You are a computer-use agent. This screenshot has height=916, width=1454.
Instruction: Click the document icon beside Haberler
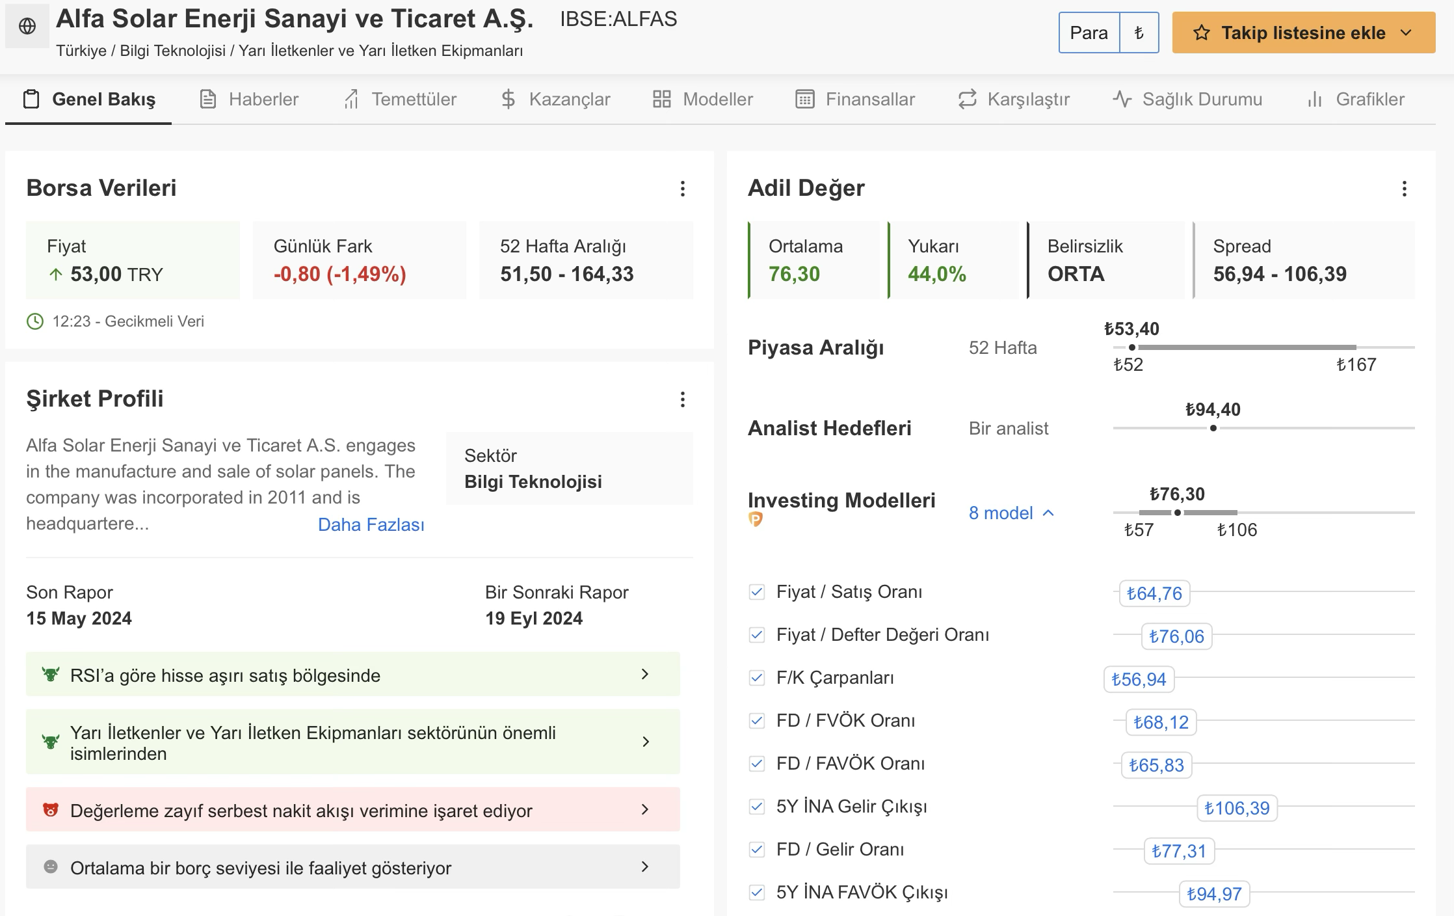click(208, 99)
